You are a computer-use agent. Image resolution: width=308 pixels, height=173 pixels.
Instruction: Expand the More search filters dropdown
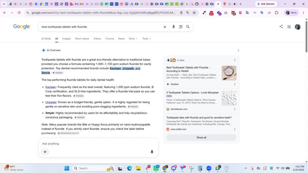[x=133, y=39]
